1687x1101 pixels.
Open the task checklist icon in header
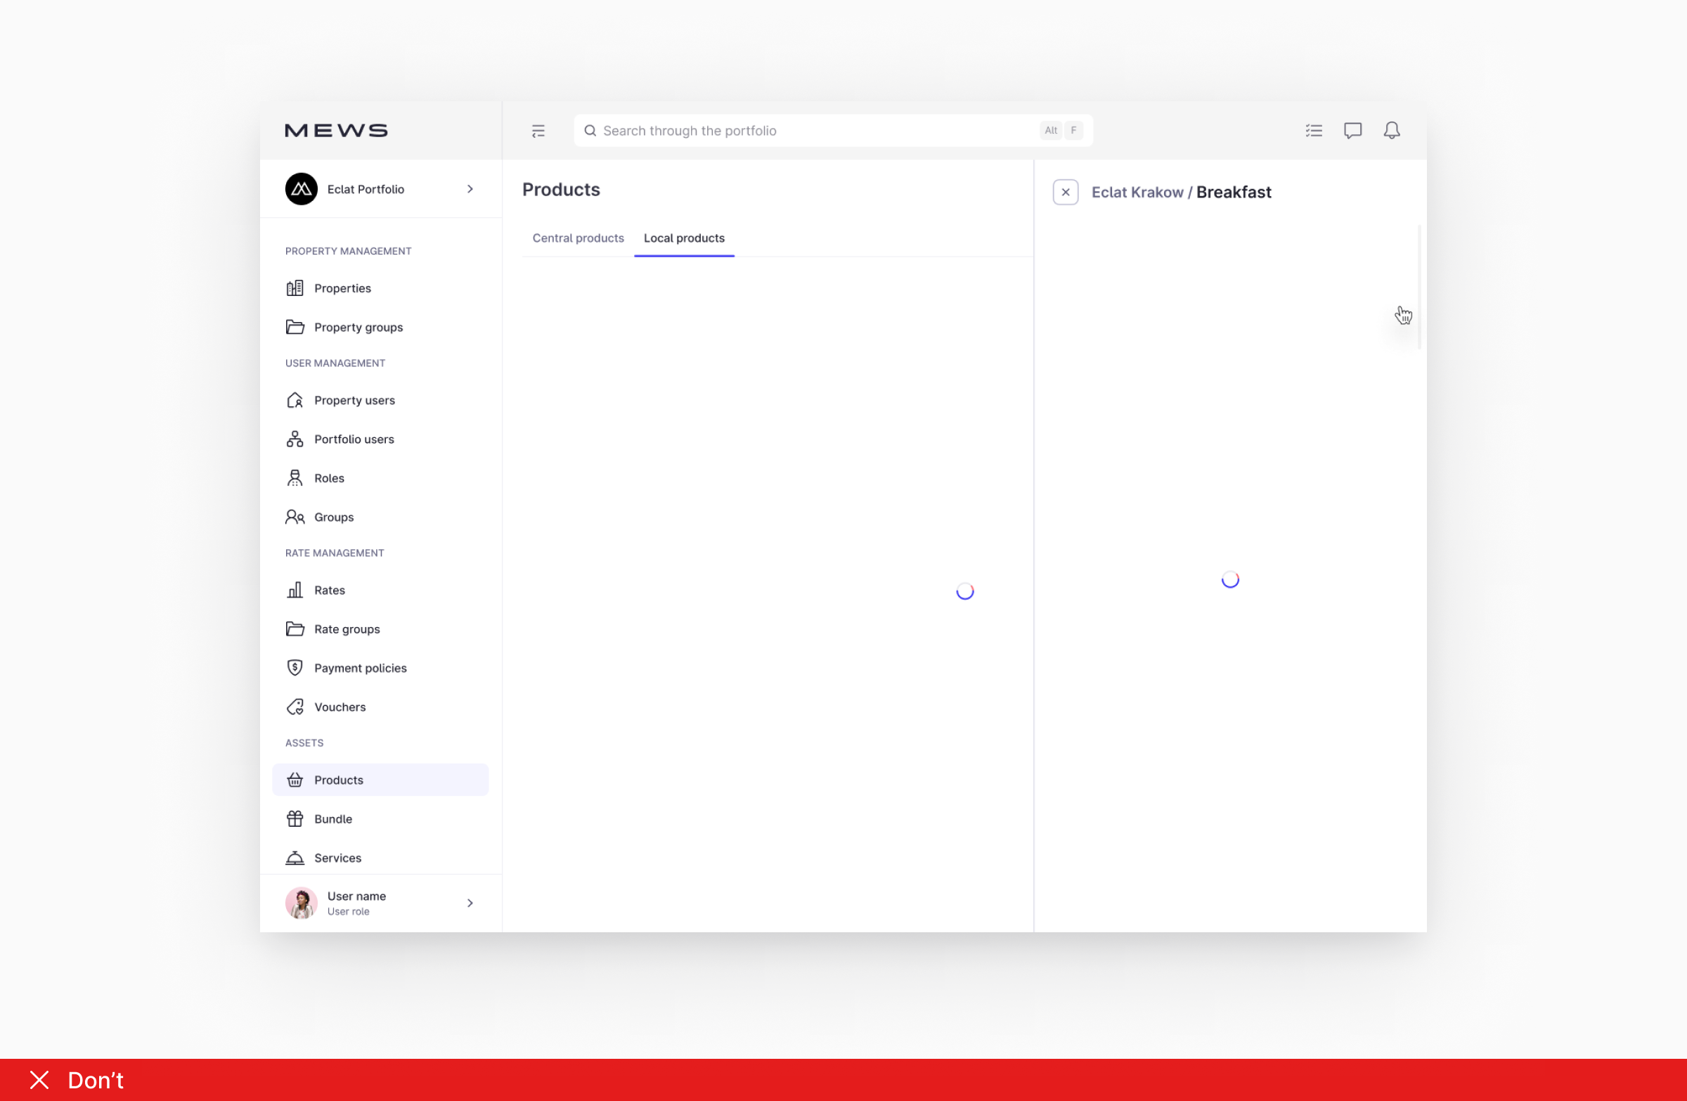coord(1314,131)
